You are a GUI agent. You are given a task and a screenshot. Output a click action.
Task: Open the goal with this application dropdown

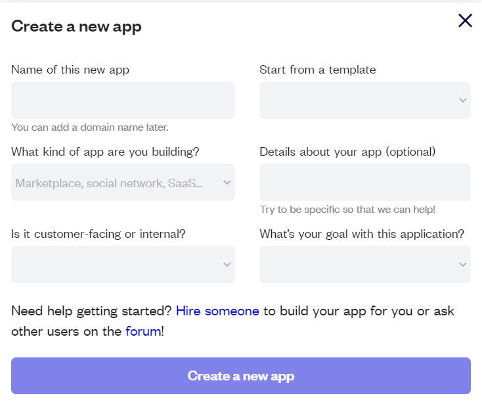[x=365, y=264]
